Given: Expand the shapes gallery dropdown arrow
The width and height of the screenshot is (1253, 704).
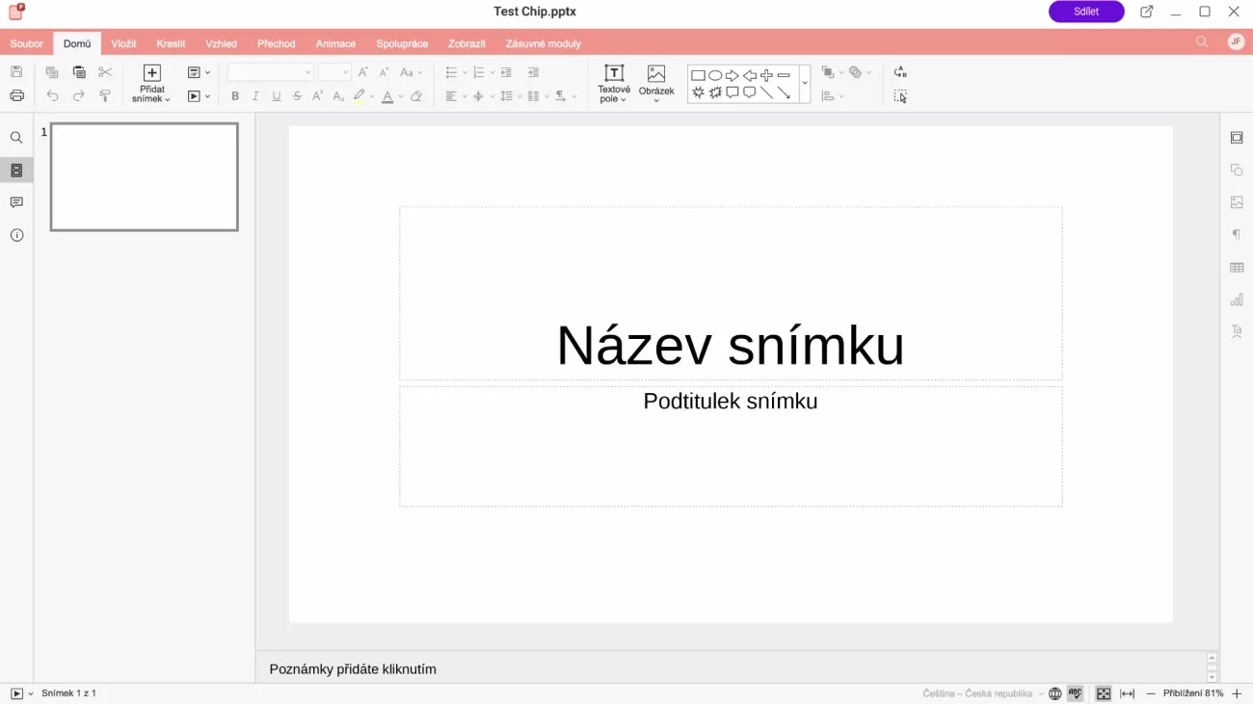Looking at the screenshot, I should click(805, 84).
